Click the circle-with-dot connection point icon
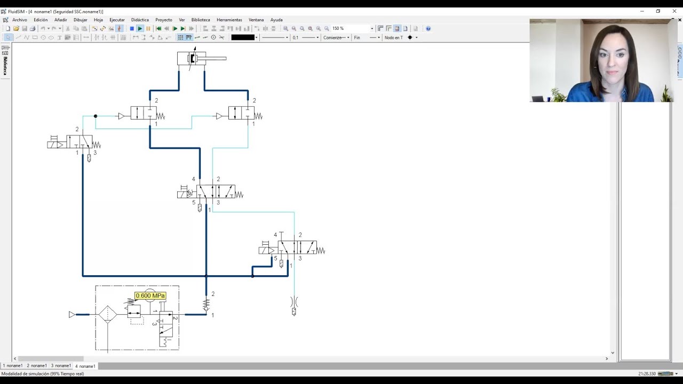Screen dimensions: 683x384 point(213,37)
